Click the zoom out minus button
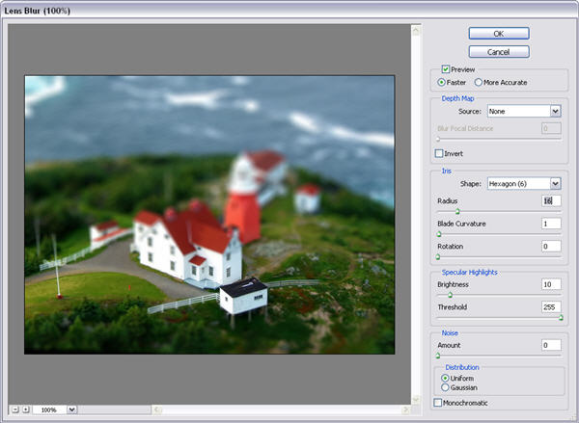This screenshot has width=579, height=423. (x=14, y=410)
